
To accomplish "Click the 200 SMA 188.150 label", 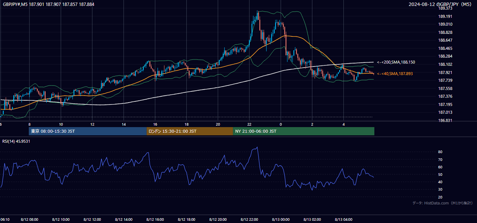I will 396,62.
